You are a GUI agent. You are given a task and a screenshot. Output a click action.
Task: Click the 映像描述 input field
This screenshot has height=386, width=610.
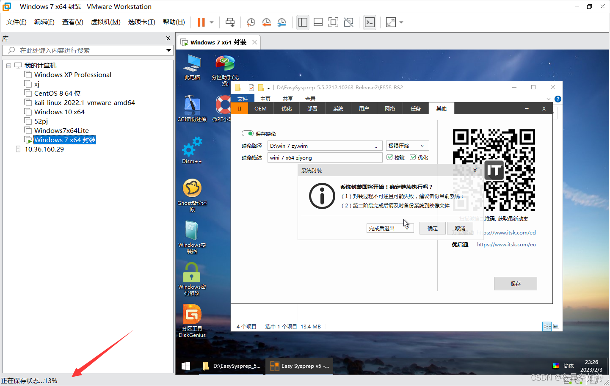tap(325, 157)
